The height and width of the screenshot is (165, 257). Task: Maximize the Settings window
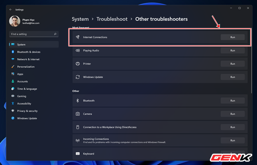pos(239,8)
